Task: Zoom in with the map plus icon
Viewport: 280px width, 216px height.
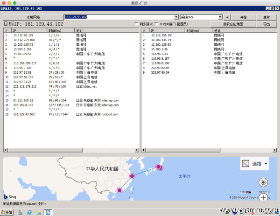Action: (263, 197)
